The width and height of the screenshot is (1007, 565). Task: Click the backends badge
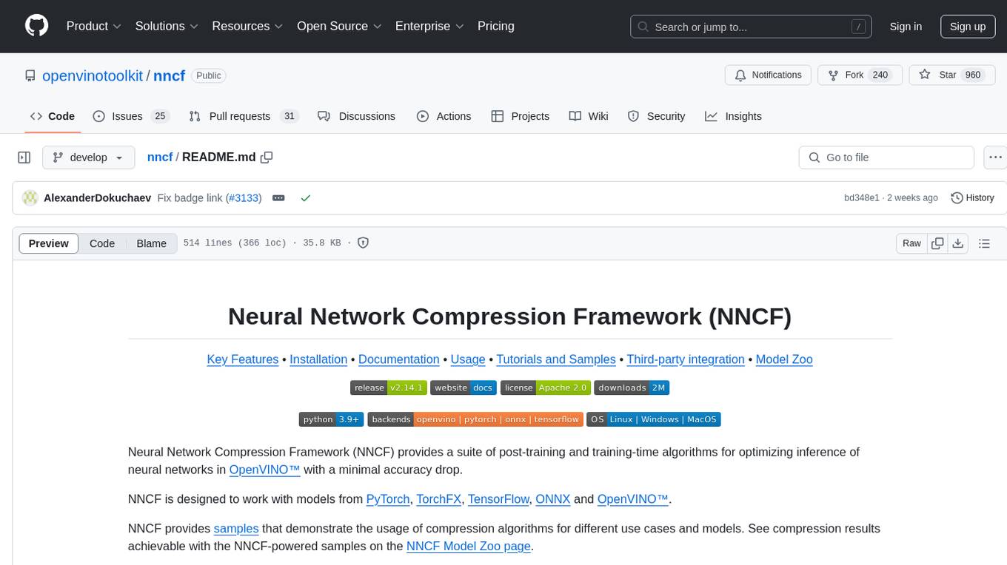[x=475, y=419]
